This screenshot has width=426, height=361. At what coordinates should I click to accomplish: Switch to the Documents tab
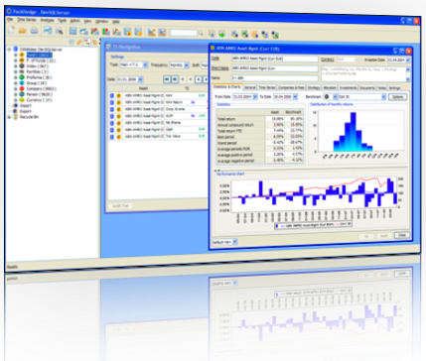point(367,87)
